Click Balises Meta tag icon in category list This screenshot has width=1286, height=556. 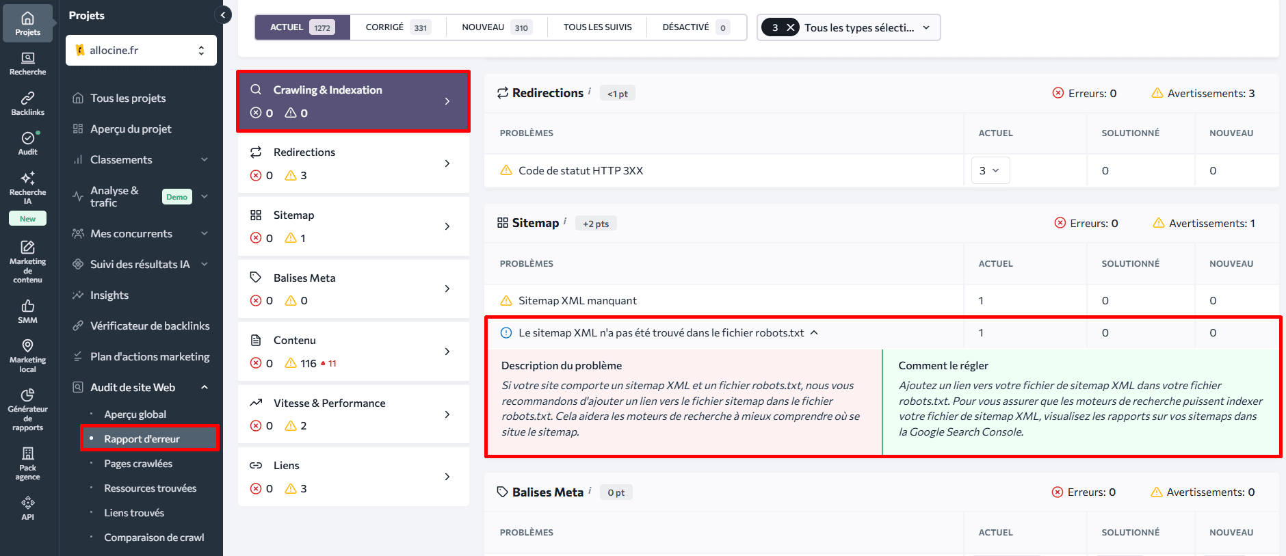pyautogui.click(x=256, y=277)
